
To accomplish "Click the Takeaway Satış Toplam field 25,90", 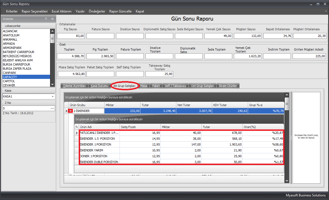I will tap(159, 74).
